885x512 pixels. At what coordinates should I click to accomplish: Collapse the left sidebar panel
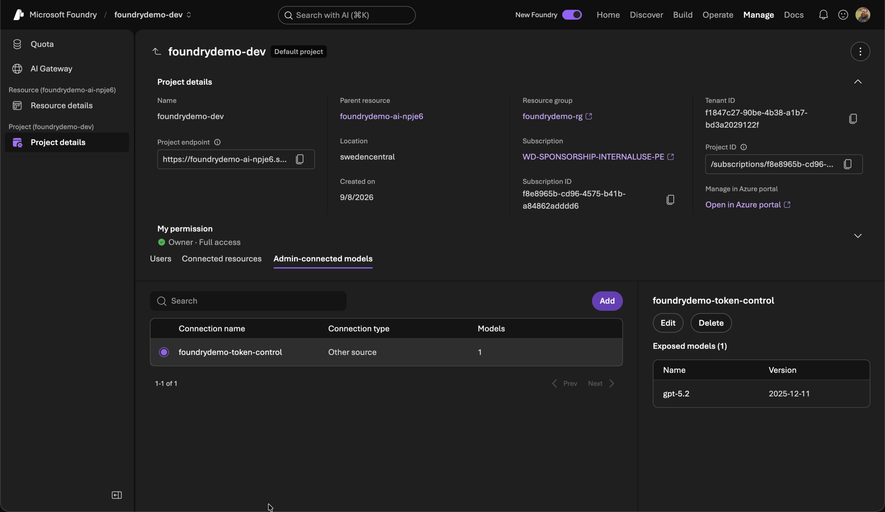[x=117, y=495]
